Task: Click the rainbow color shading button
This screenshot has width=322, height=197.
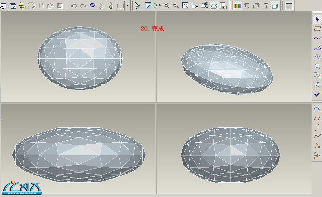Action: (x=237, y=6)
